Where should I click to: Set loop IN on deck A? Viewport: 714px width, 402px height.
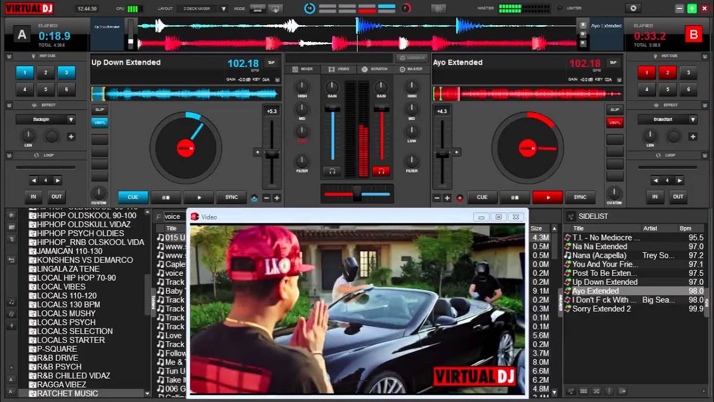click(x=33, y=197)
